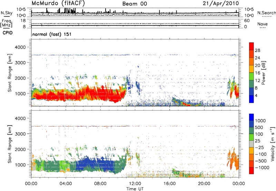
Task: Click the 16:00 time tick label
Action: coord(169,184)
